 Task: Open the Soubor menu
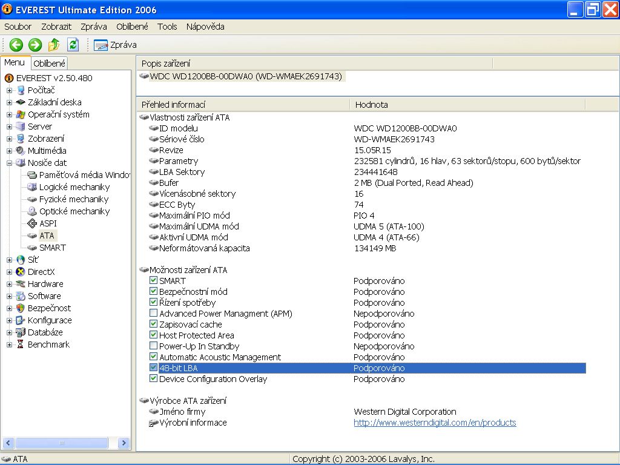tap(18, 27)
